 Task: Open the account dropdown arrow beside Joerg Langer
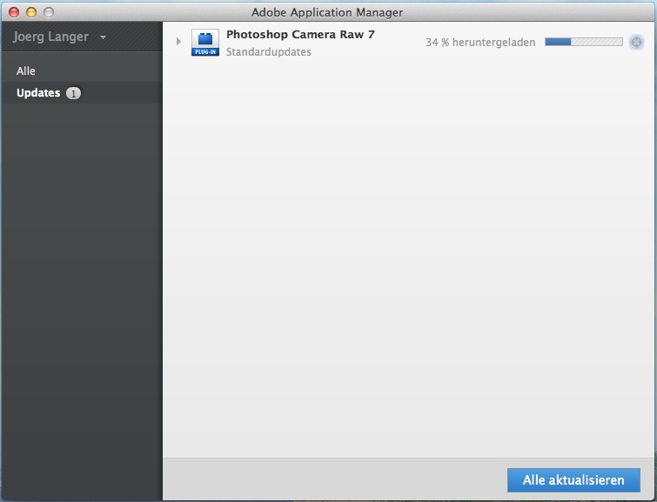[104, 38]
